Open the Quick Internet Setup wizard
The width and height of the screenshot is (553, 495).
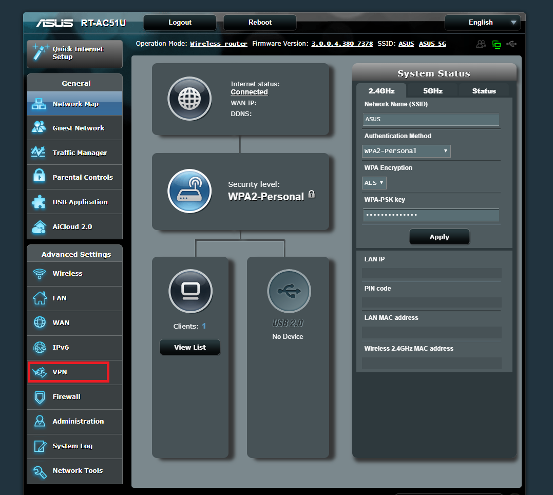pos(74,53)
